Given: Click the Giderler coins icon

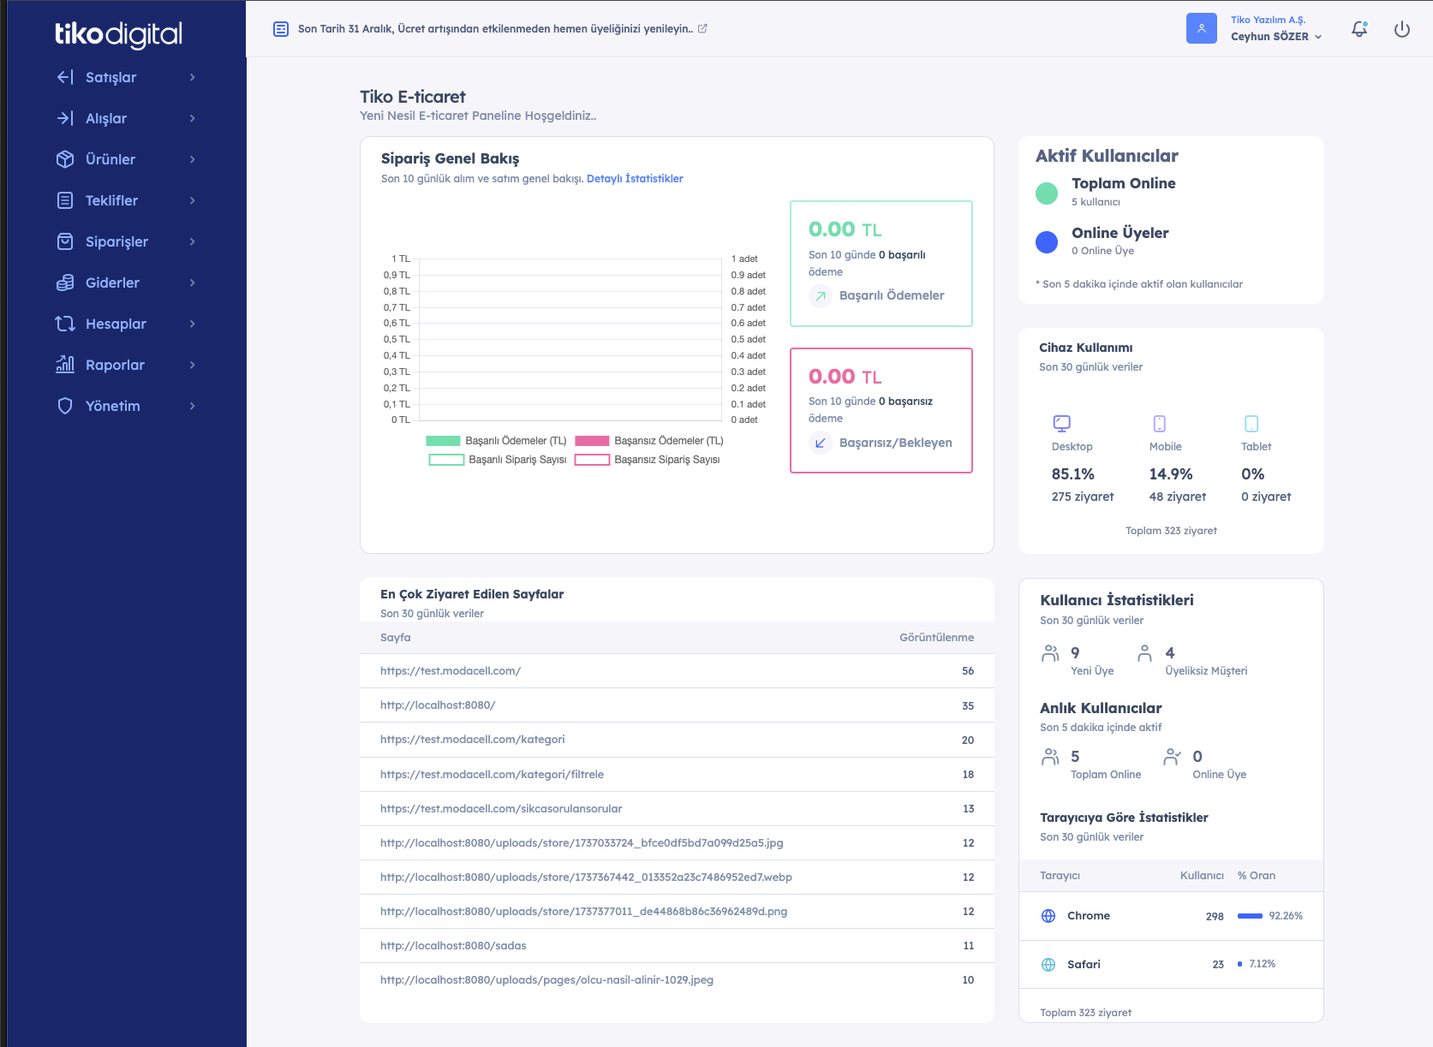Looking at the screenshot, I should pyautogui.click(x=65, y=283).
